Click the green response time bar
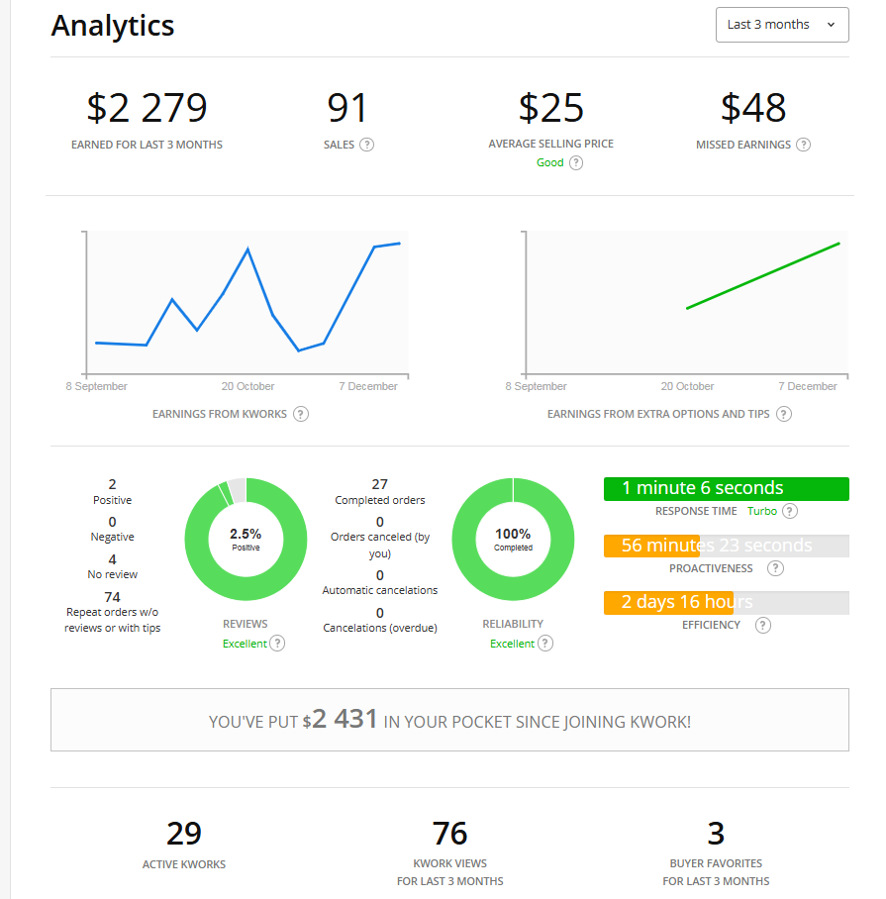The image size is (886, 899). tap(726, 488)
